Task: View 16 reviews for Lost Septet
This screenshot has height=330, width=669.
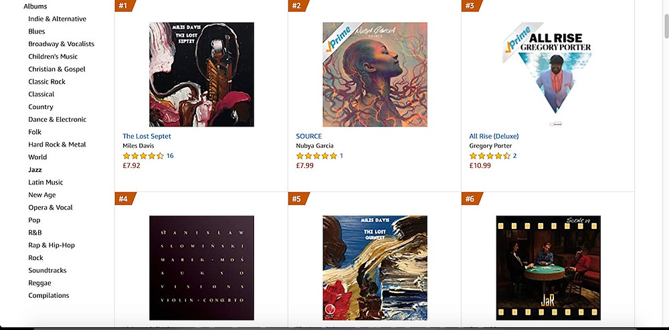Action: pos(170,156)
